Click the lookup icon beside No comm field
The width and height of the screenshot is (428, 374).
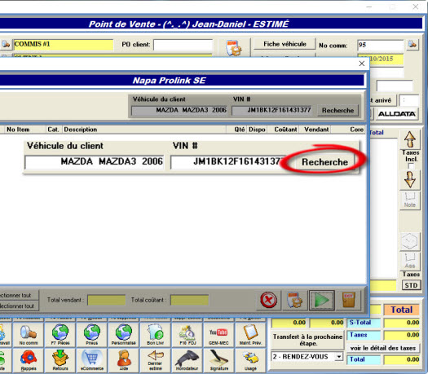click(x=413, y=44)
